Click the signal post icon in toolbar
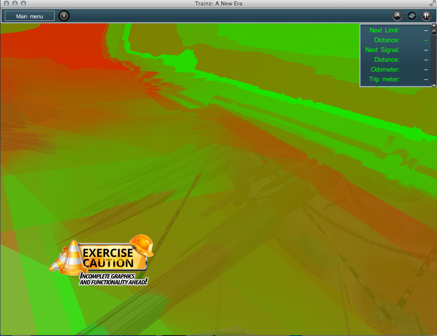This screenshot has width=437, height=336. (x=426, y=16)
